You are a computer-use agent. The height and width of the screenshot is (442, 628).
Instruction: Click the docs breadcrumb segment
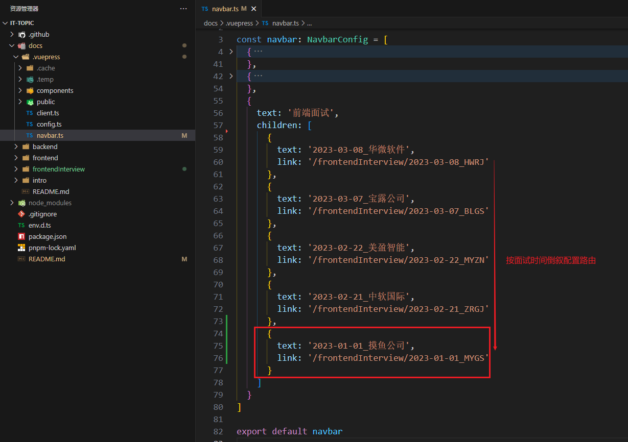(x=211, y=23)
